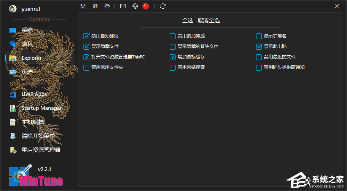Check 禁用最近的文件 checkbox
Viewport: 347px width, 191px height.
(x=259, y=57)
